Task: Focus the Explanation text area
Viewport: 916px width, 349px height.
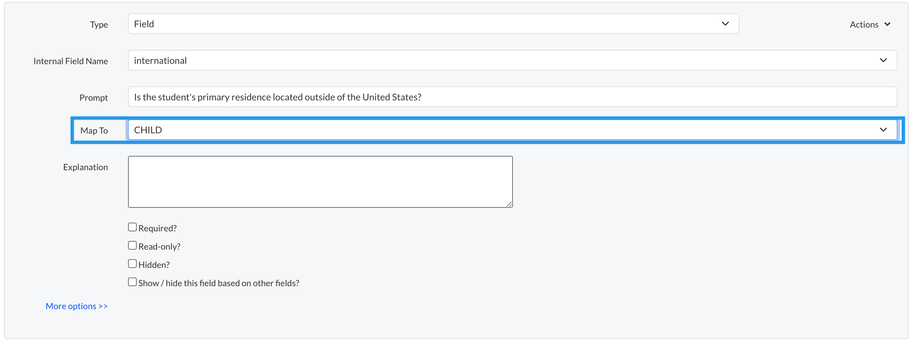Action: pyautogui.click(x=320, y=181)
